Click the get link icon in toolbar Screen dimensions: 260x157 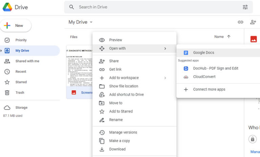coord(240,22)
